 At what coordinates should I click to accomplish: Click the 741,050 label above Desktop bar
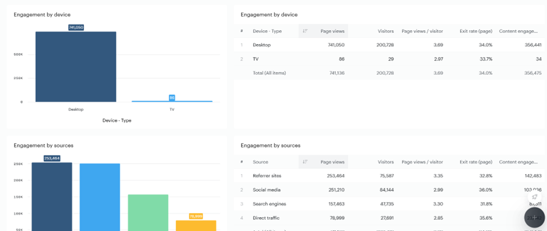pyautogui.click(x=76, y=27)
